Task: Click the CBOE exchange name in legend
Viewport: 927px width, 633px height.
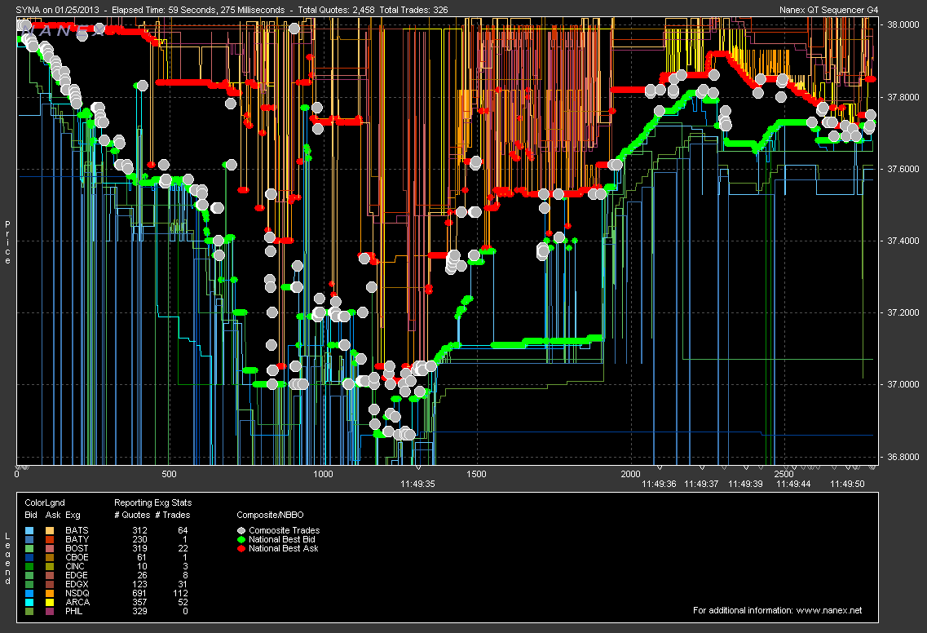Action: pos(77,557)
